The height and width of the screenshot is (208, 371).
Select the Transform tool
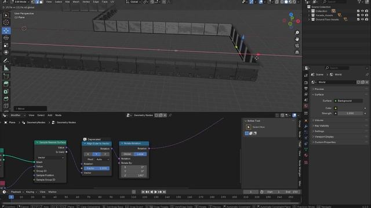pos(6,53)
